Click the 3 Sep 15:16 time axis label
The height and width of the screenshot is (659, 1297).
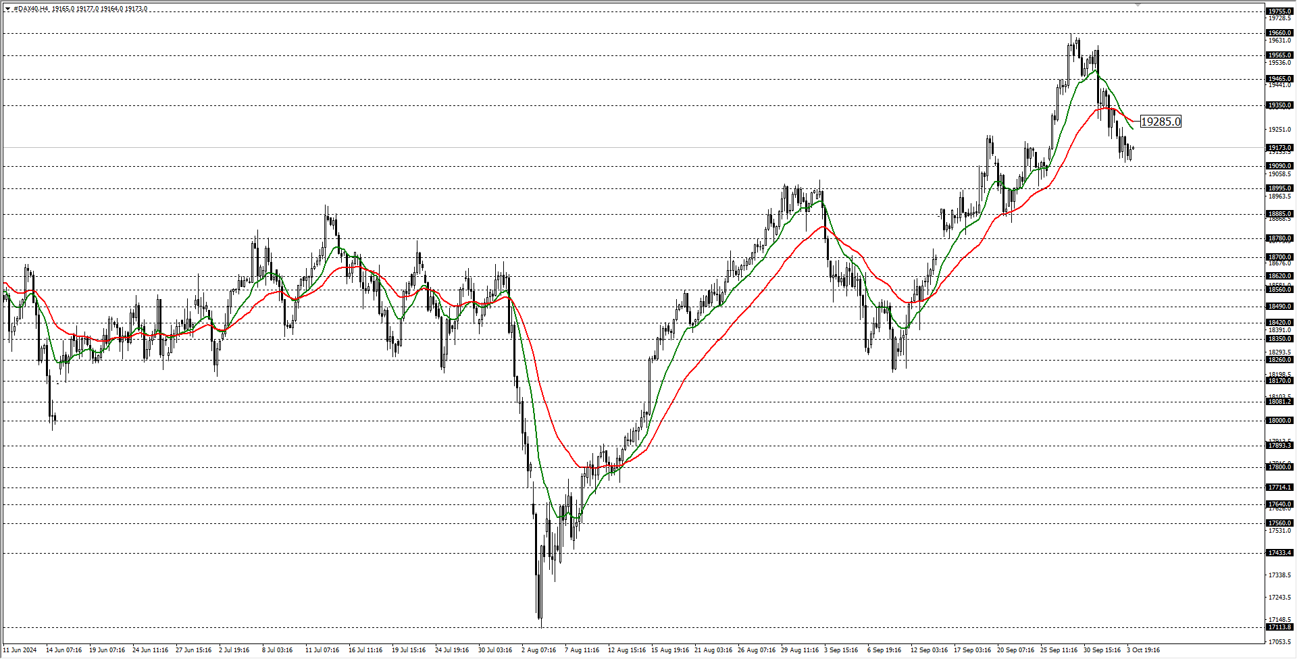tap(841, 650)
